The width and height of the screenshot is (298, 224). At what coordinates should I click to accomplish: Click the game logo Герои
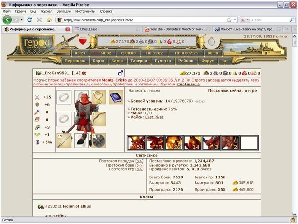[x=37, y=44]
